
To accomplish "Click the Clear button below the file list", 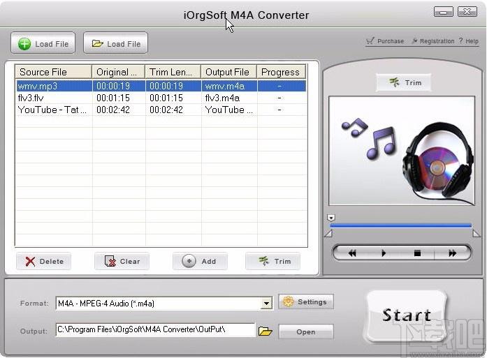I will (122, 261).
